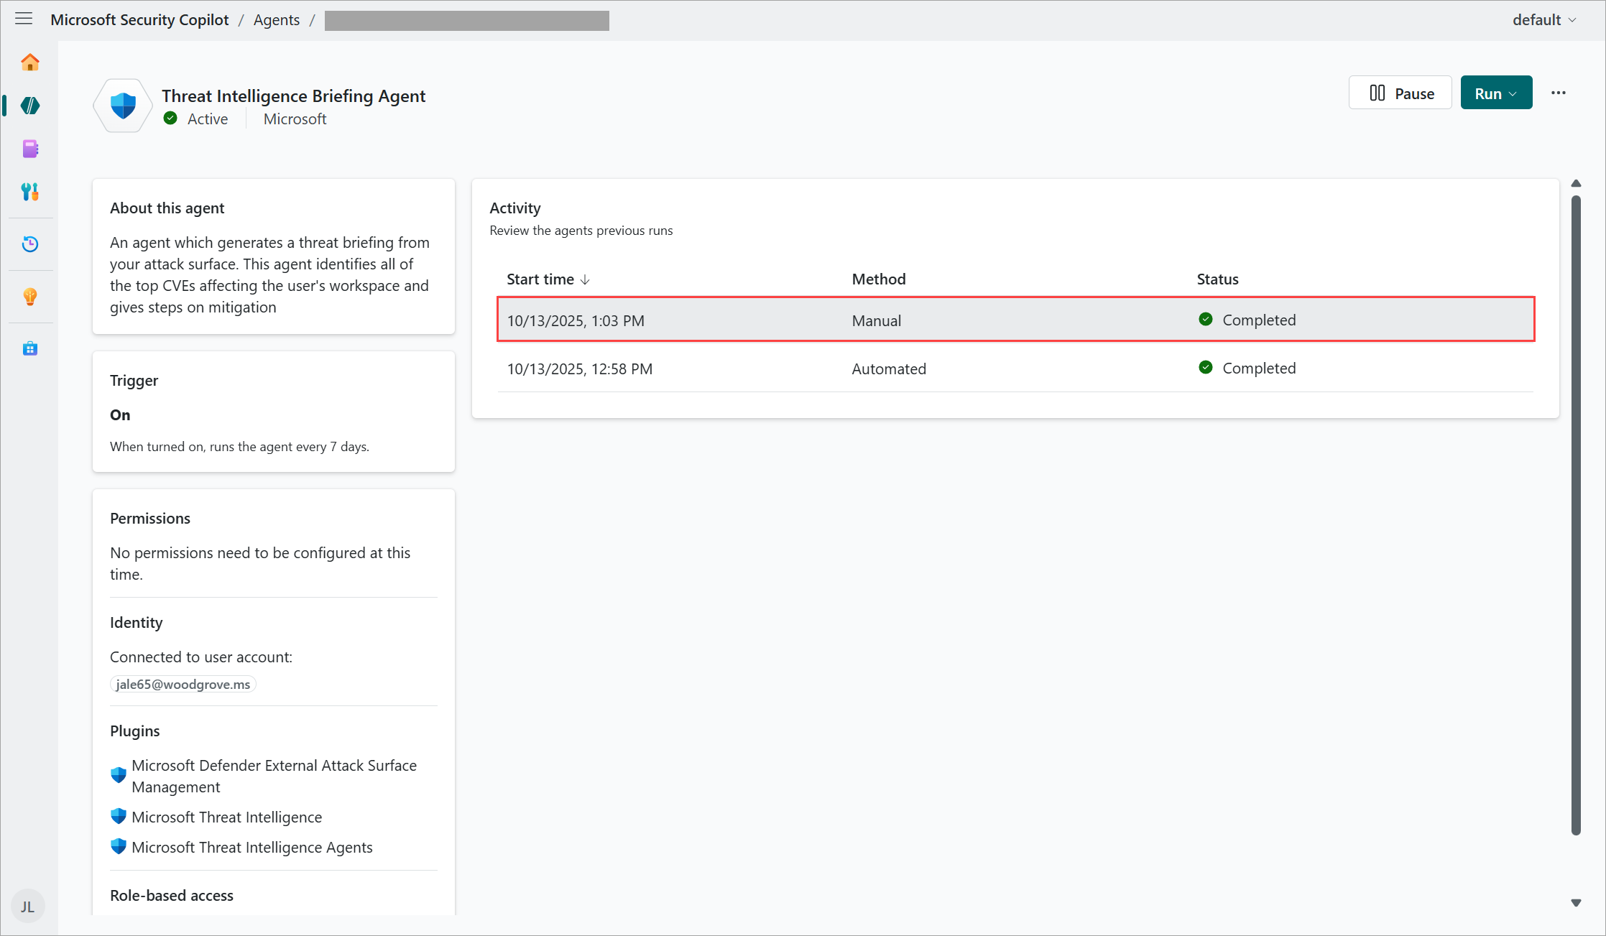Go to Home via sidebar icon
1606x936 pixels.
30,62
